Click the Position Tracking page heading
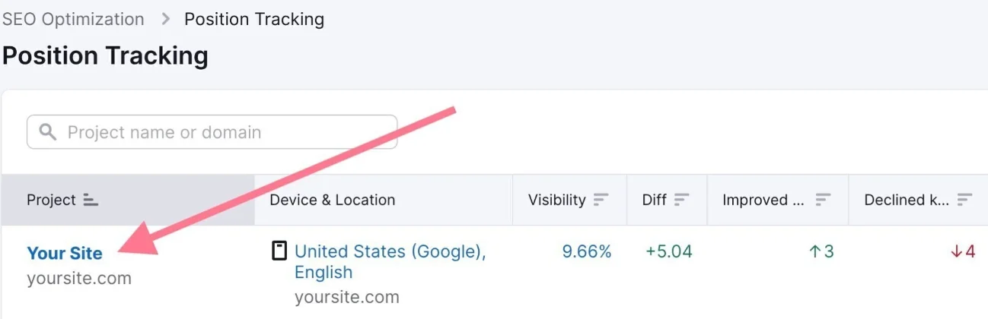The width and height of the screenshot is (988, 319). tap(106, 55)
